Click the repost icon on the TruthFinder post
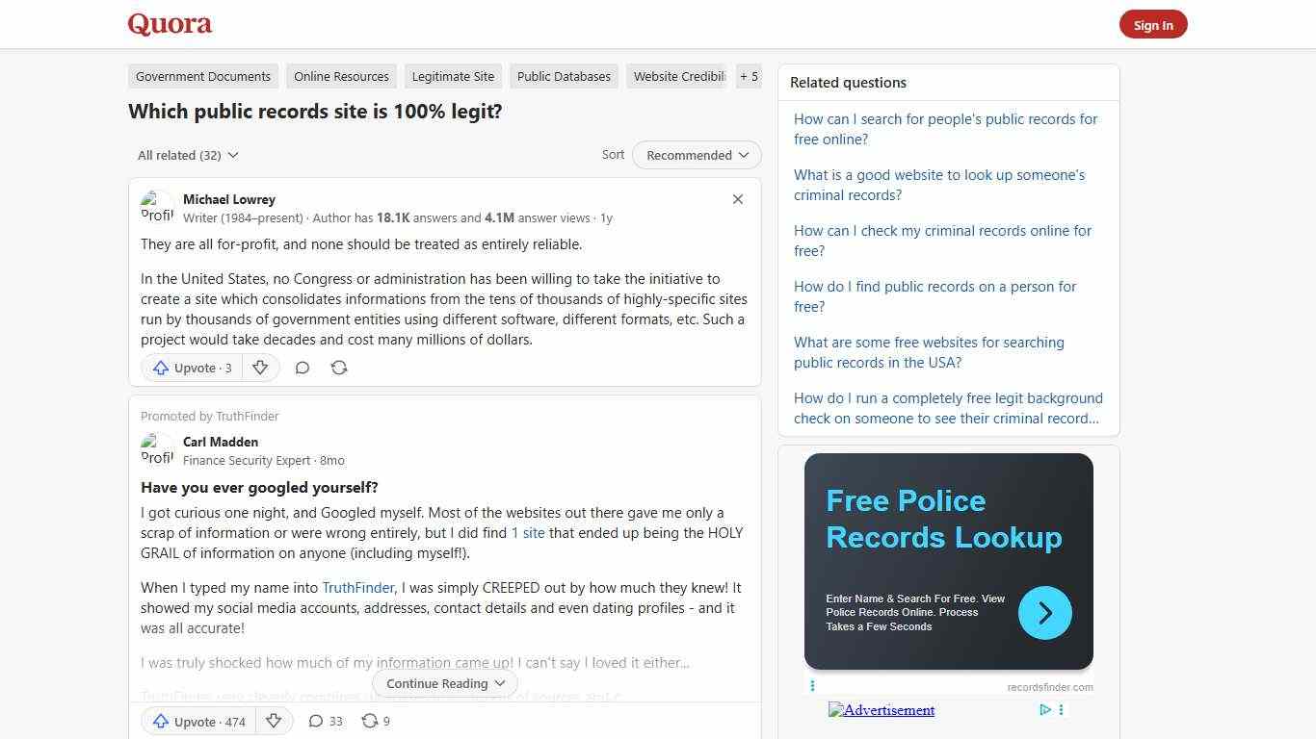This screenshot has width=1316, height=739. (x=370, y=721)
